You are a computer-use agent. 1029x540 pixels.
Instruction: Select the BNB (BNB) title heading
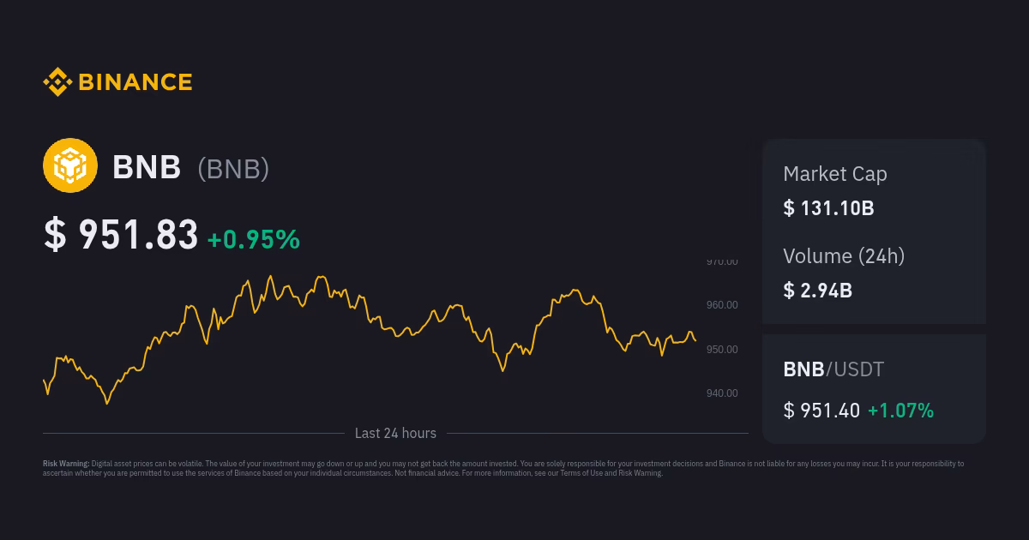pos(190,167)
